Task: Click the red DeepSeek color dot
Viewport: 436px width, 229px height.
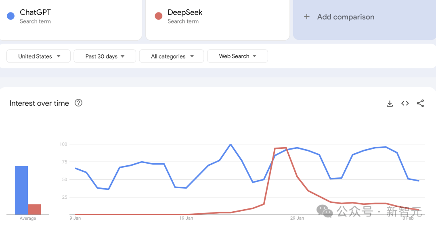Action: click(159, 16)
